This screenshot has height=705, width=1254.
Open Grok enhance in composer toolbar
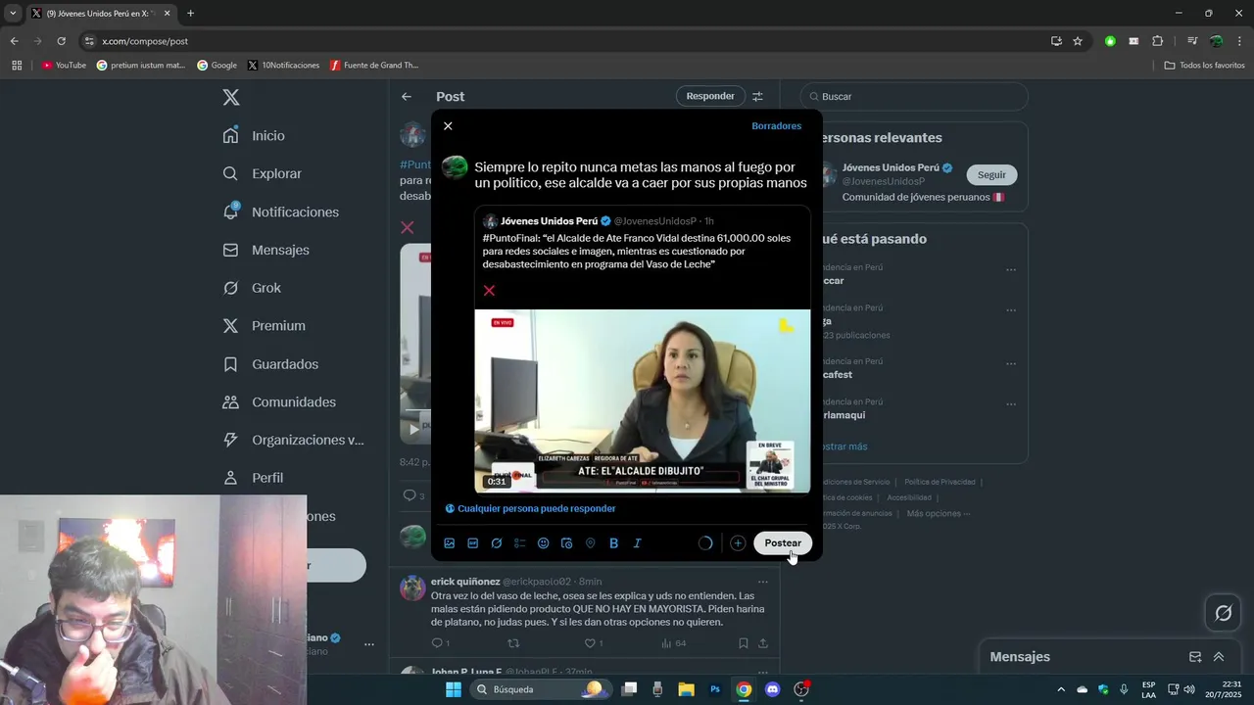click(497, 543)
